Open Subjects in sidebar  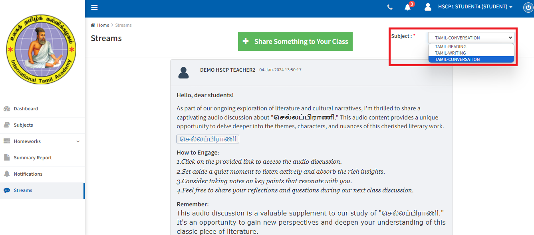pos(23,125)
